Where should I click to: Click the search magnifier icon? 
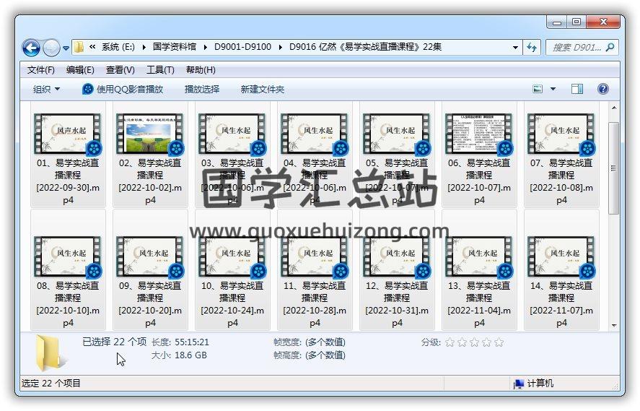click(x=610, y=48)
